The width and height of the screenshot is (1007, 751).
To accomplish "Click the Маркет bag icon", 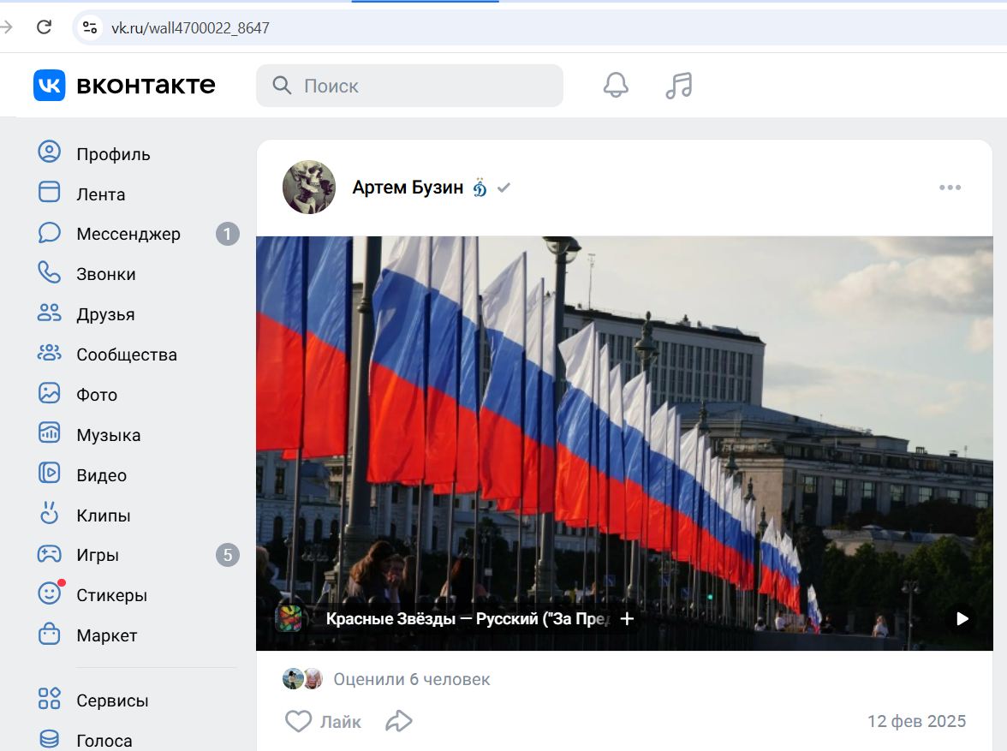I will (x=50, y=634).
